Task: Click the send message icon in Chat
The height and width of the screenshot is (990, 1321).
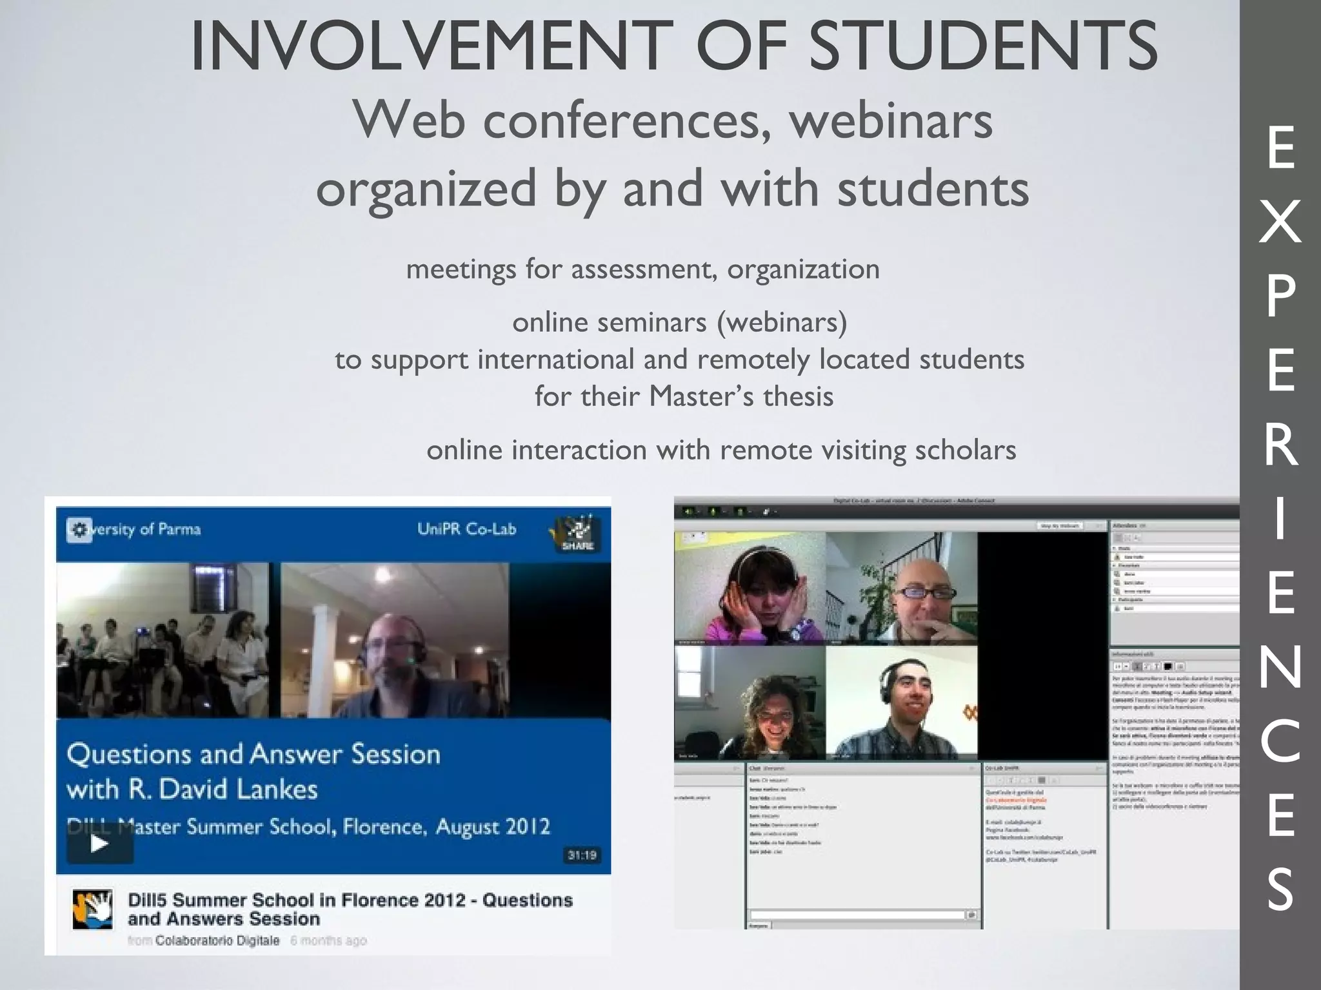Action: coord(971,915)
